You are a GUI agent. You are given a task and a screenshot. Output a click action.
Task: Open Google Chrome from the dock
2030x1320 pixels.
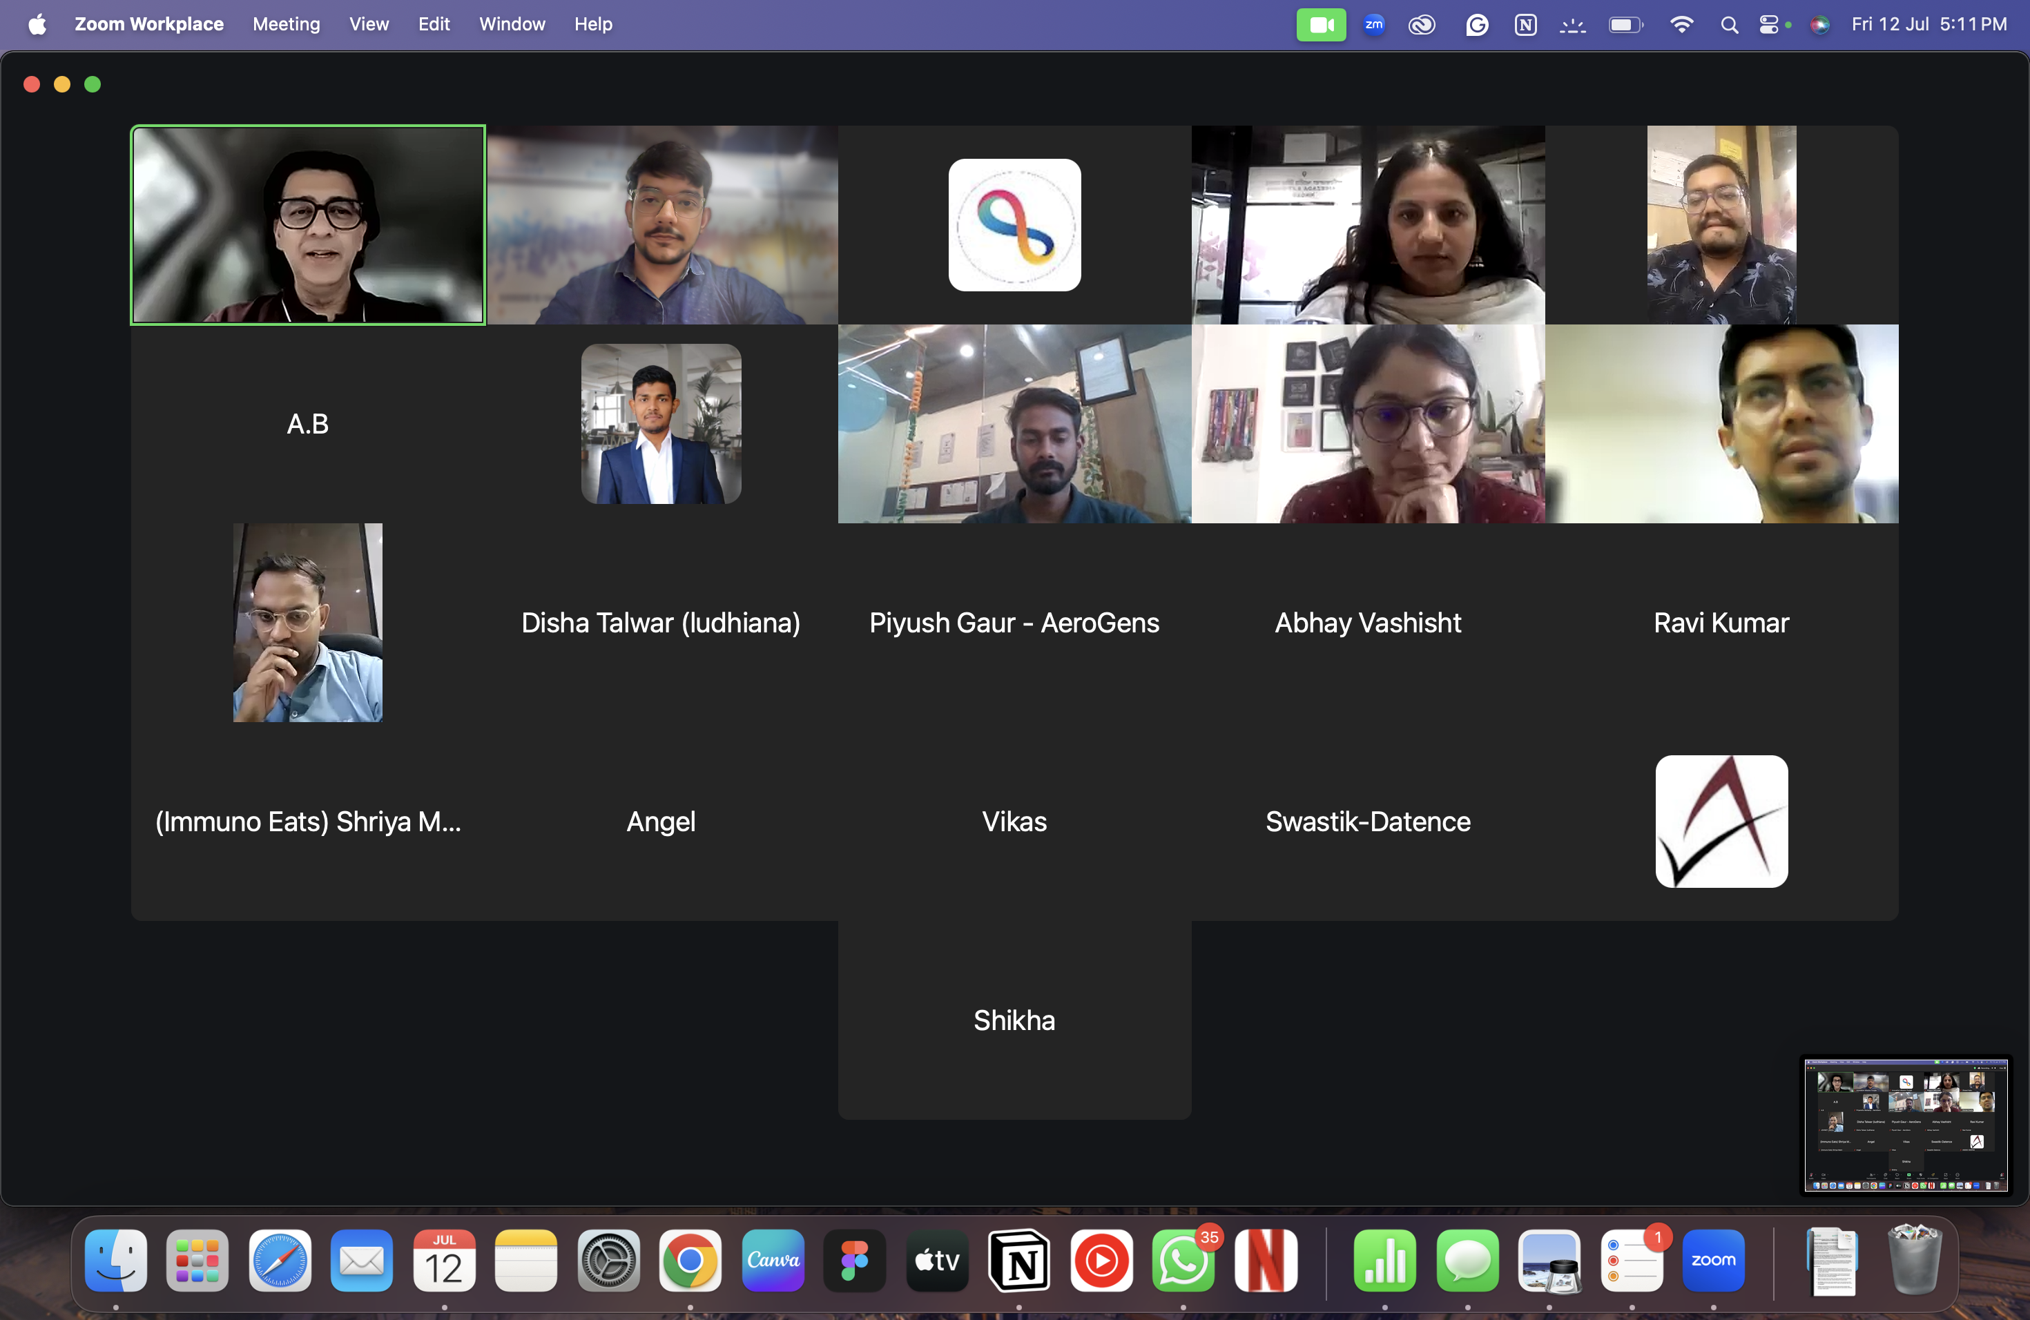[690, 1261]
